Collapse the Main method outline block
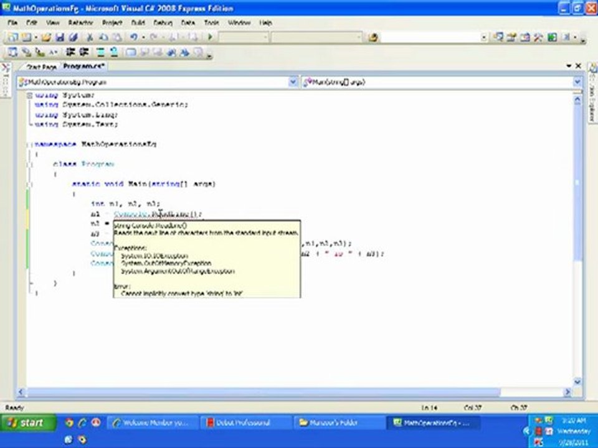This screenshot has height=448, width=598. pos(29,184)
